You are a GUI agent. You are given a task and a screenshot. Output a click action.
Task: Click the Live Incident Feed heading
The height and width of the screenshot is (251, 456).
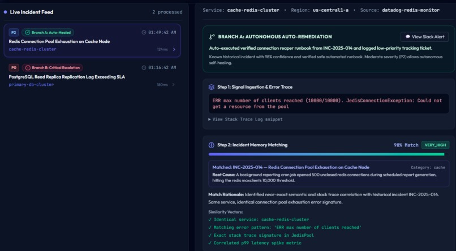(32, 12)
